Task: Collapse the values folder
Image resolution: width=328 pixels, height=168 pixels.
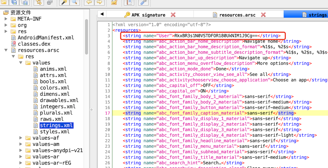Action: point(21,63)
